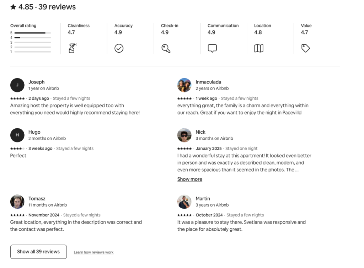Open Martin's profile photo
Image resolution: width=364 pixels, height=268 pixels.
coord(184,202)
